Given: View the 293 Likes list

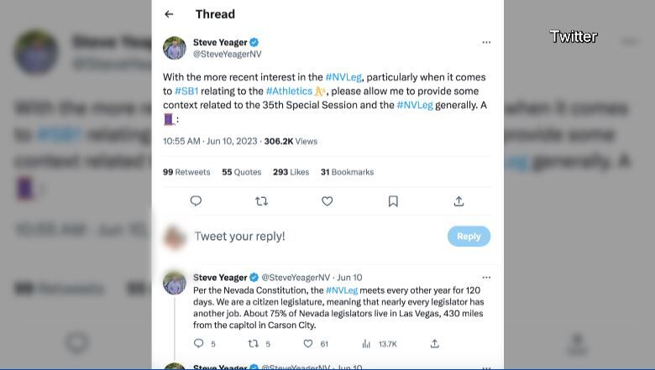Looking at the screenshot, I should click(x=291, y=172).
